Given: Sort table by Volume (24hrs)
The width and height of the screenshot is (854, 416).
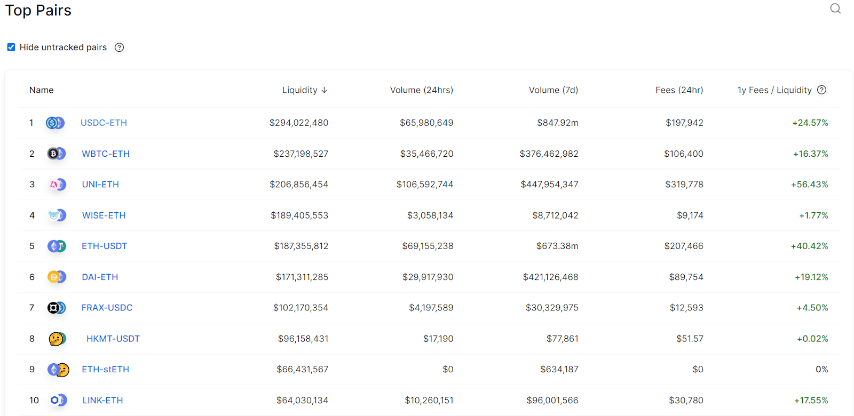Looking at the screenshot, I should coord(421,90).
